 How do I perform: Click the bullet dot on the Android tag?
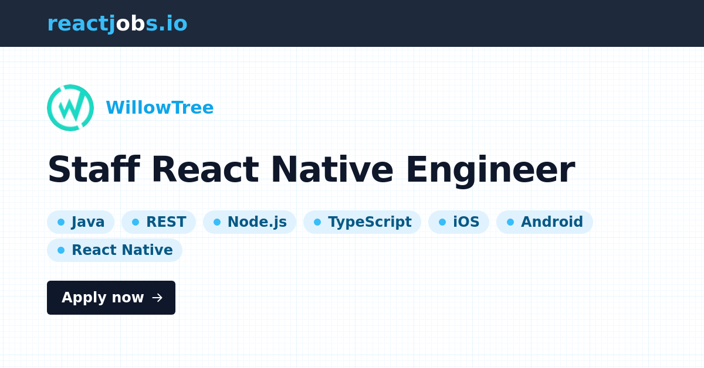click(x=512, y=222)
